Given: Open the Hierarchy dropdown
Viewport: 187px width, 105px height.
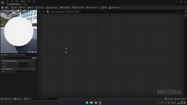Looking at the screenshot, I should (x=40, y=8).
